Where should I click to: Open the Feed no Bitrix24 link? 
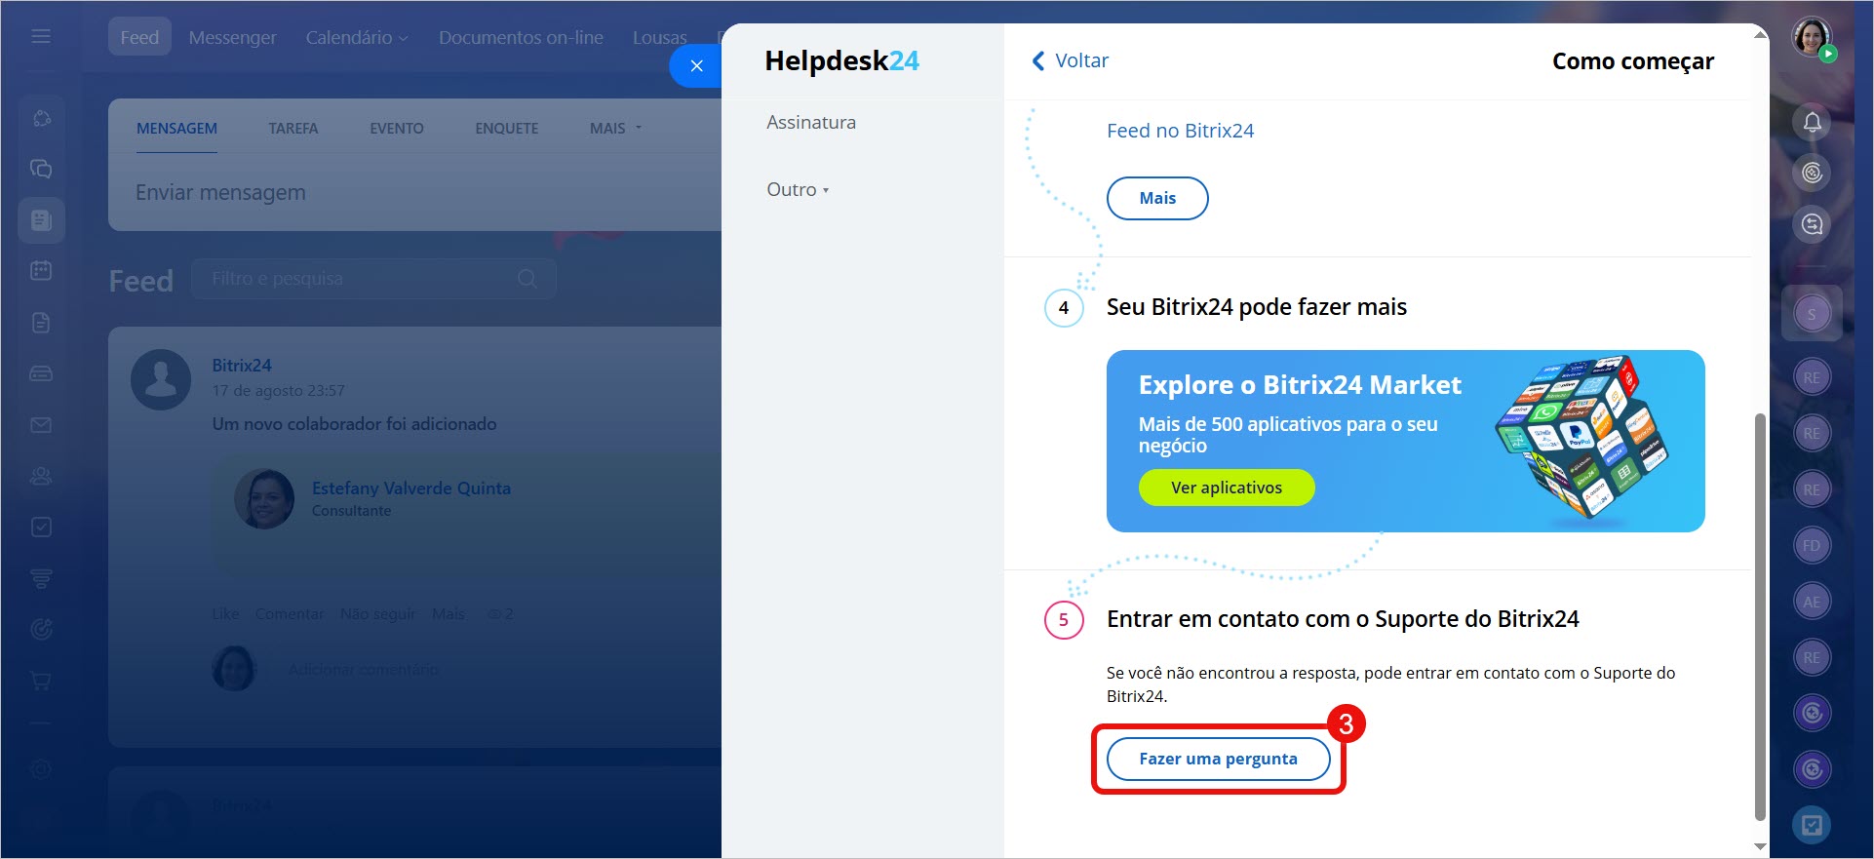(1180, 131)
